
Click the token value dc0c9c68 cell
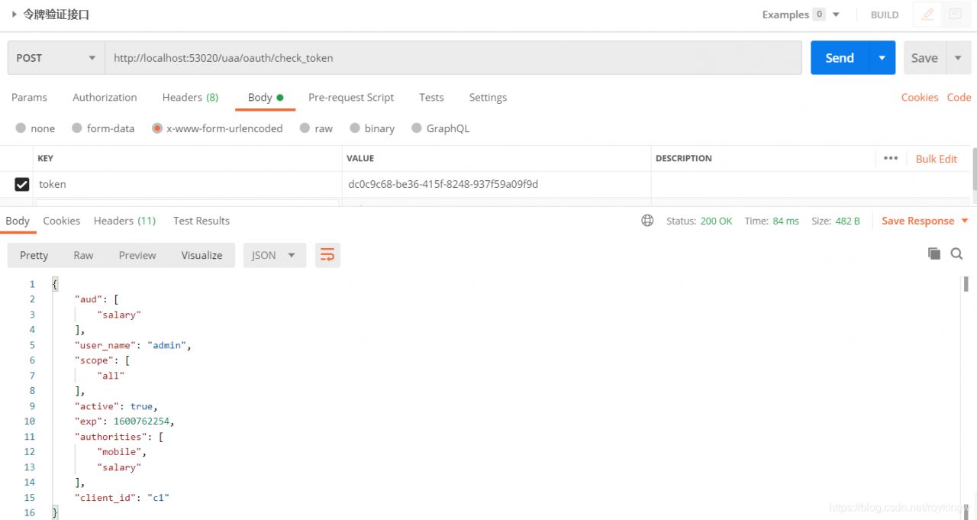(x=496, y=184)
